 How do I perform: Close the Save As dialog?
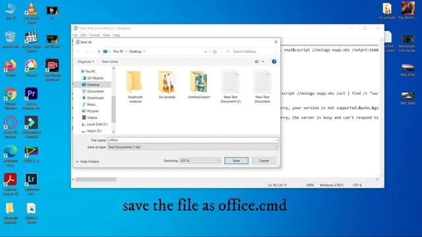pyautogui.click(x=276, y=42)
